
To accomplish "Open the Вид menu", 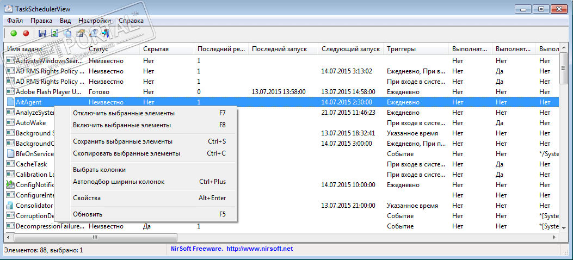I will (x=65, y=21).
